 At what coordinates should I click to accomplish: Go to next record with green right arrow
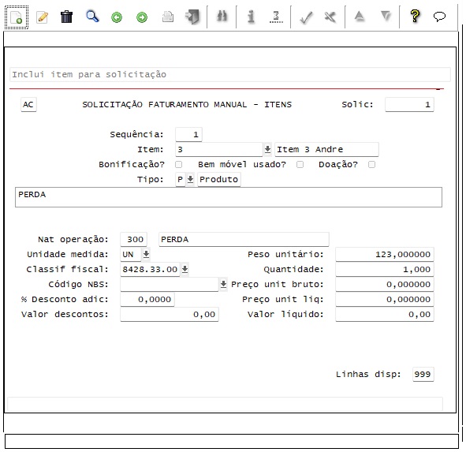click(142, 17)
